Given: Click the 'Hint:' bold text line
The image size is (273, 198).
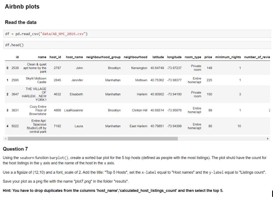Looking at the screenshot, I should click(113, 191).
